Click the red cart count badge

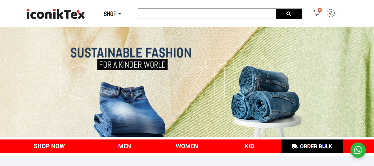coord(320,10)
